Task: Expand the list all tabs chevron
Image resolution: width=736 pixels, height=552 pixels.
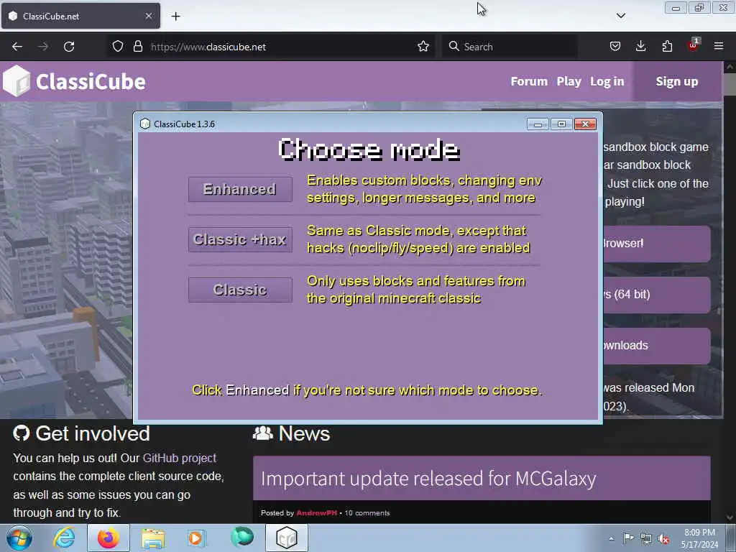Action: [x=620, y=16]
